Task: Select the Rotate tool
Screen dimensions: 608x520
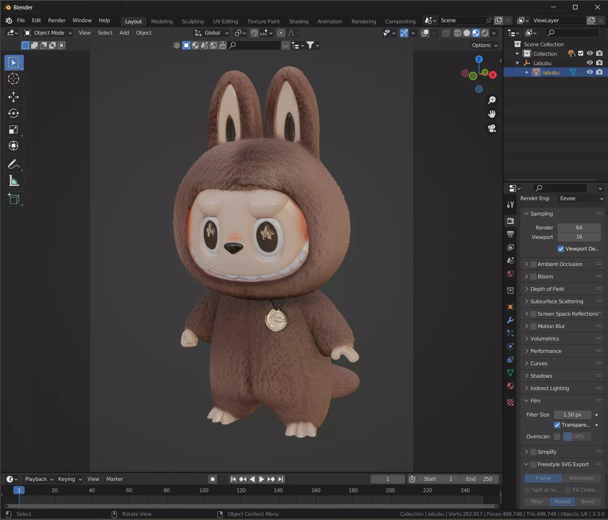Action: [14, 113]
